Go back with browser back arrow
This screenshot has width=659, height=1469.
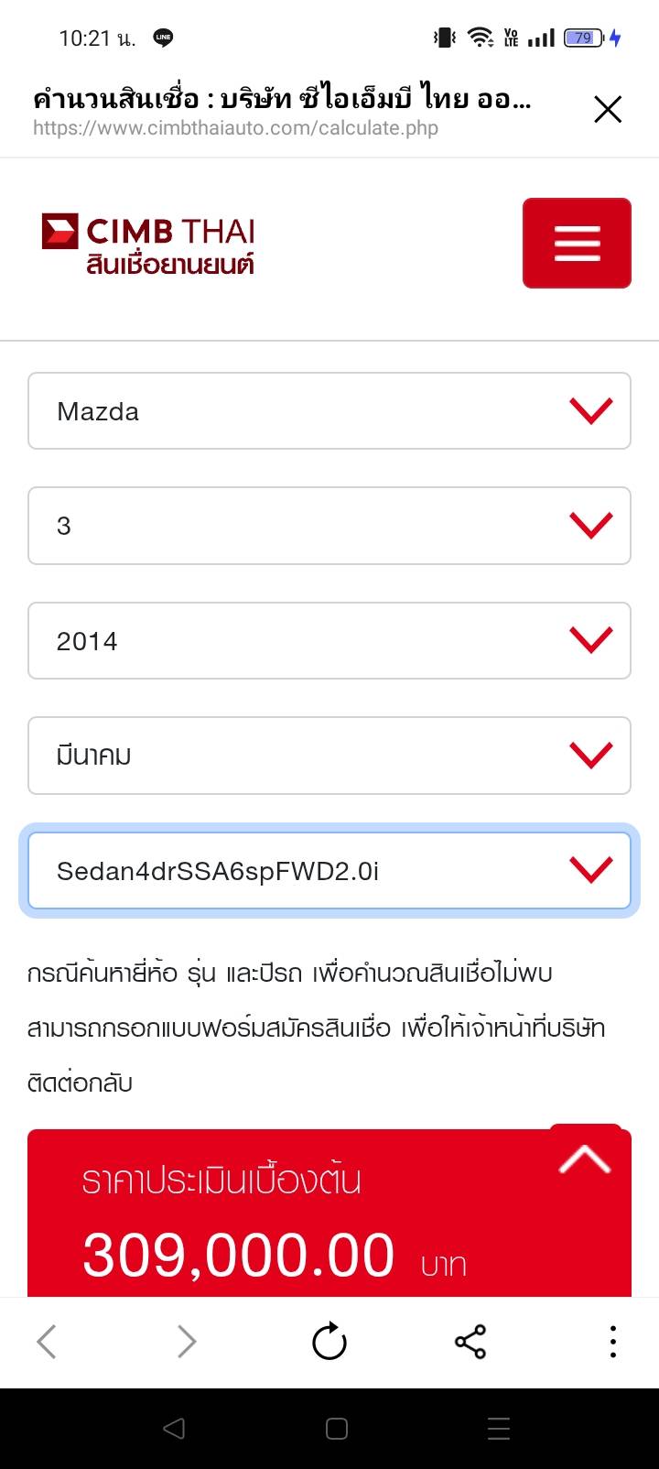coord(47,1343)
